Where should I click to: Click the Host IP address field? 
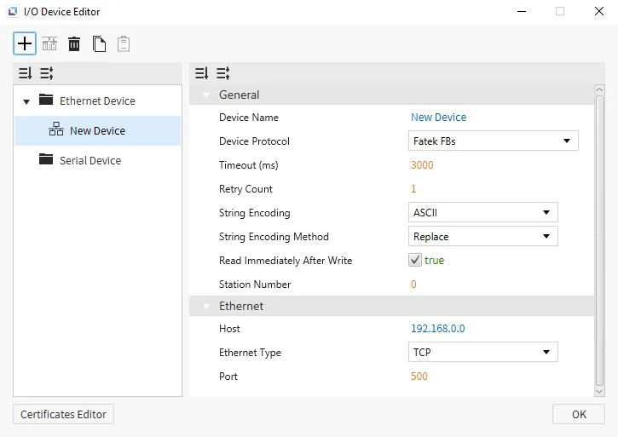coord(438,329)
